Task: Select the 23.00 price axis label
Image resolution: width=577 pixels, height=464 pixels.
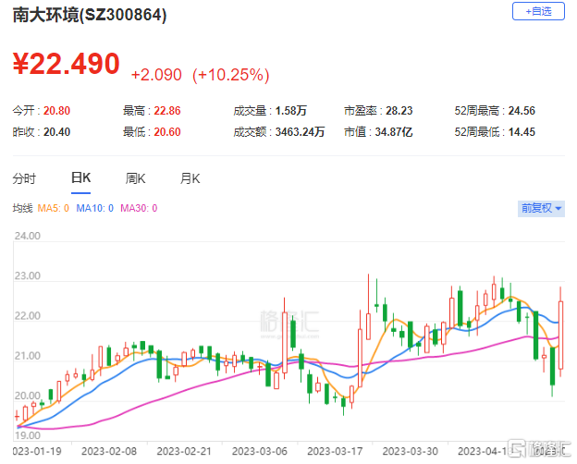Action: coord(27,276)
